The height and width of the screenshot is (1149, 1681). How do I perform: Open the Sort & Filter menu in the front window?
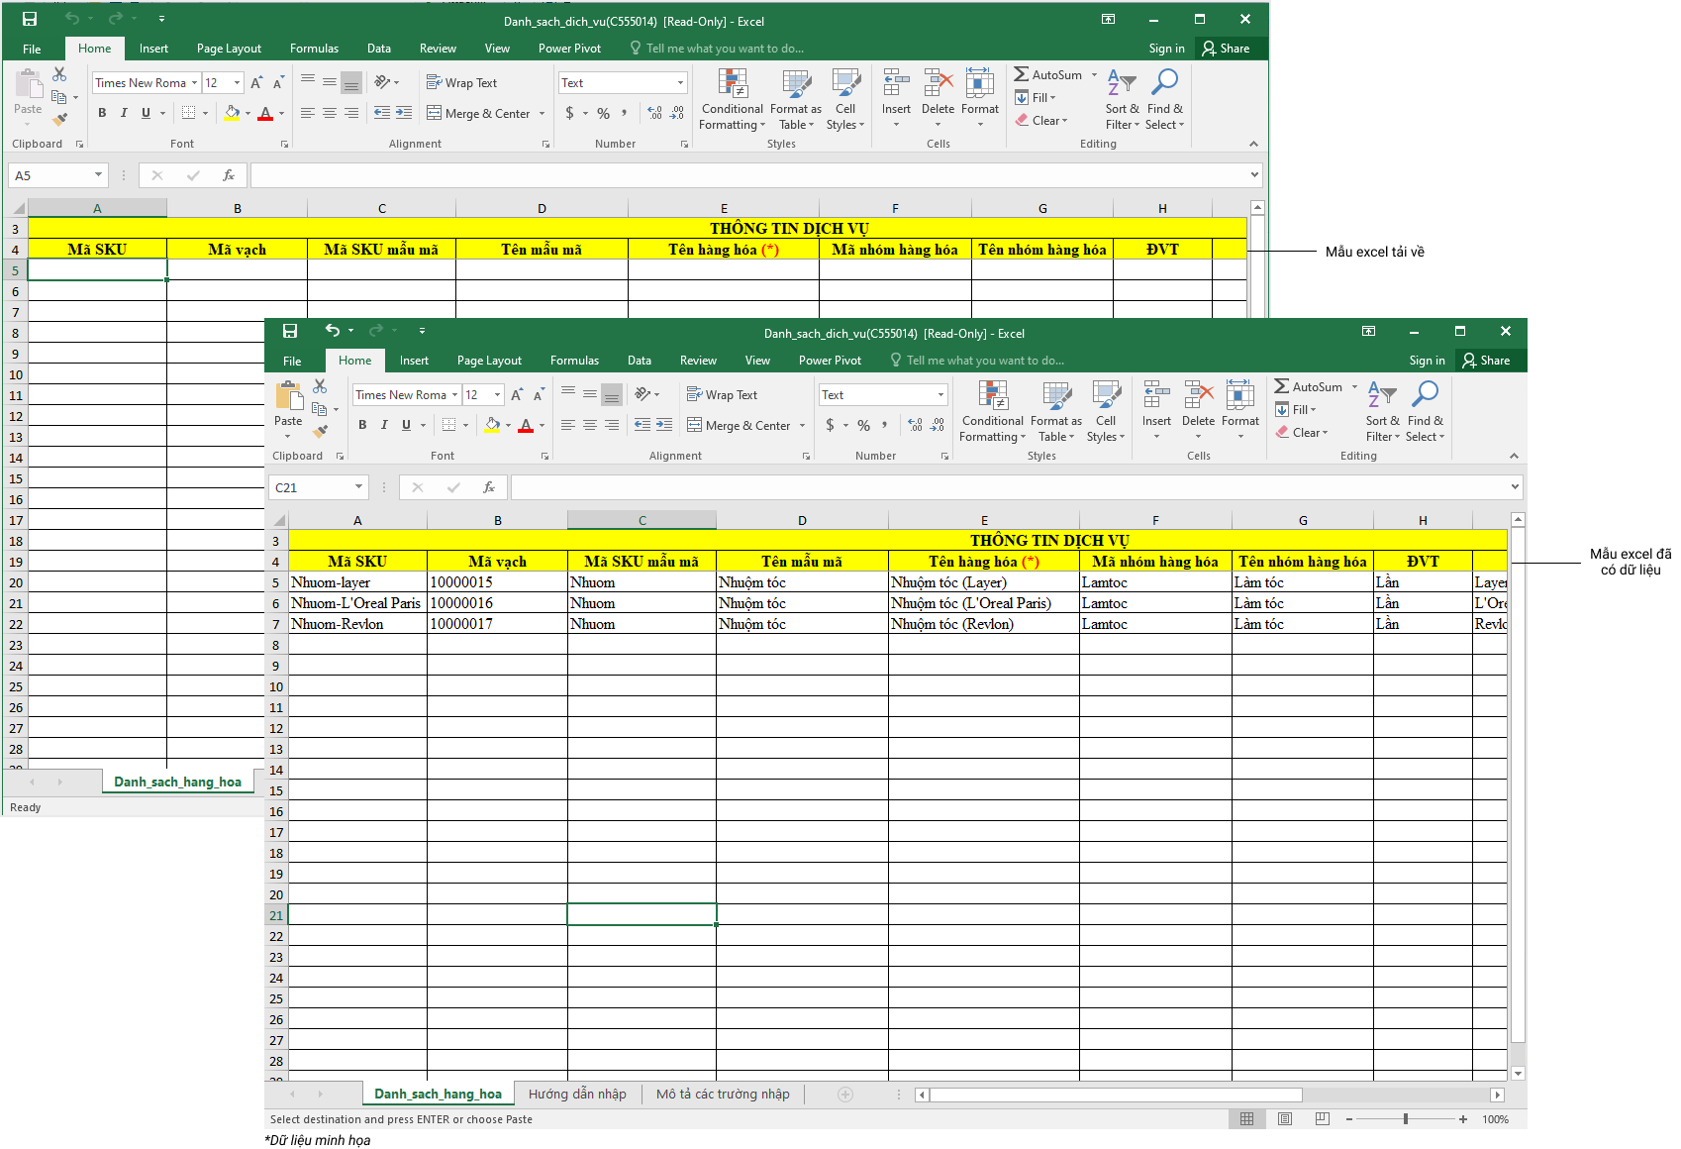pyautogui.click(x=1382, y=411)
